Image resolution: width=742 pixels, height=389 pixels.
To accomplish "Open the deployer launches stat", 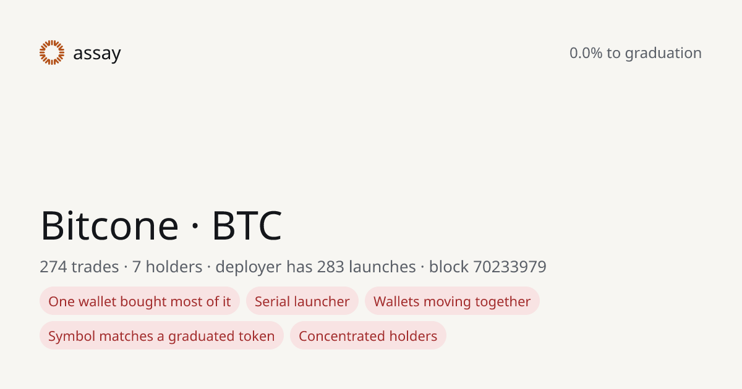I will coord(315,267).
